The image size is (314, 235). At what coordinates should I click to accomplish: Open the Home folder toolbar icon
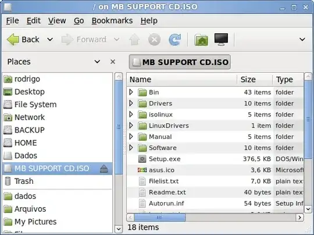(x=201, y=40)
